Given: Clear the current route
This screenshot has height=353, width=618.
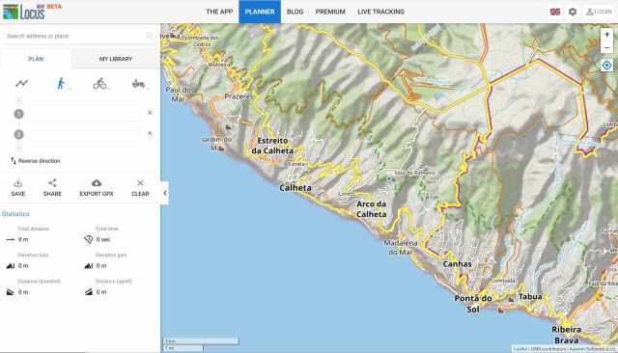Looking at the screenshot, I should (140, 188).
